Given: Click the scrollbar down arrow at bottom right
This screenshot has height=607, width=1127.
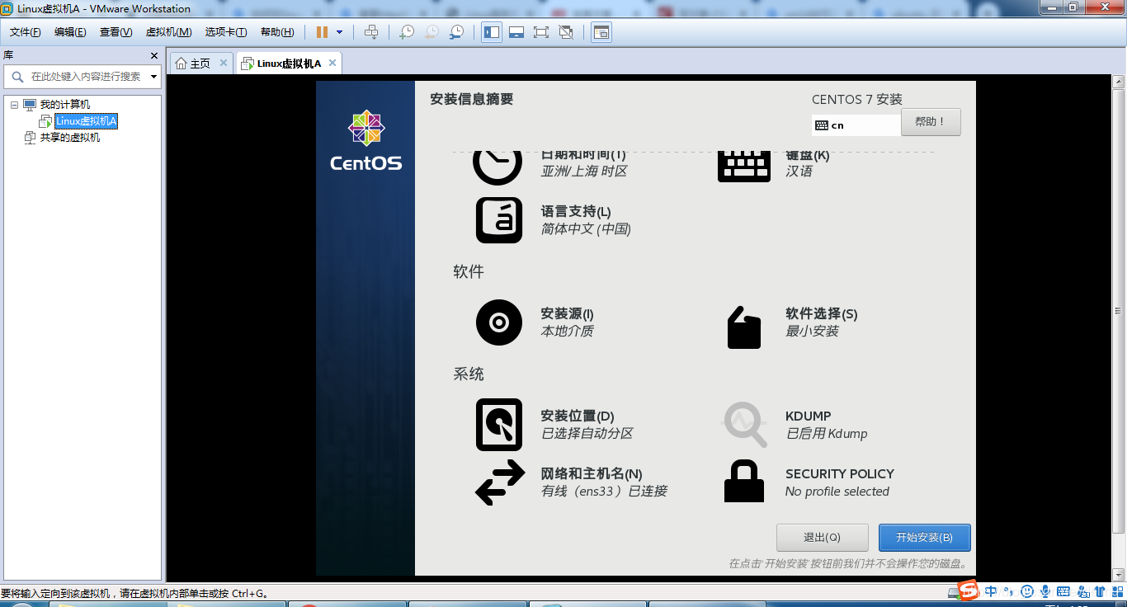Looking at the screenshot, I should (x=1118, y=575).
